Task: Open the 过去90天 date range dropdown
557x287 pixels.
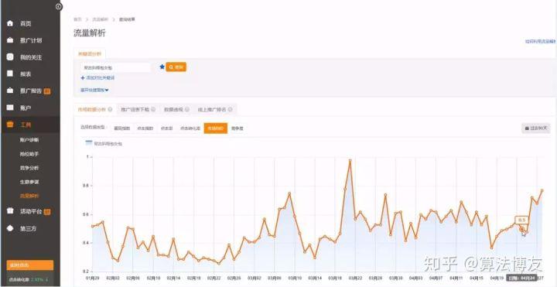Action: point(535,128)
